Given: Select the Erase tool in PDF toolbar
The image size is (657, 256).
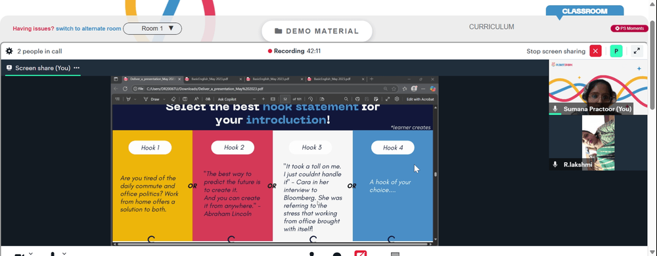Looking at the screenshot, I should (173, 99).
